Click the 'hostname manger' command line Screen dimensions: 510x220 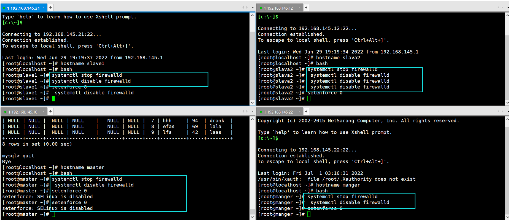(309, 185)
